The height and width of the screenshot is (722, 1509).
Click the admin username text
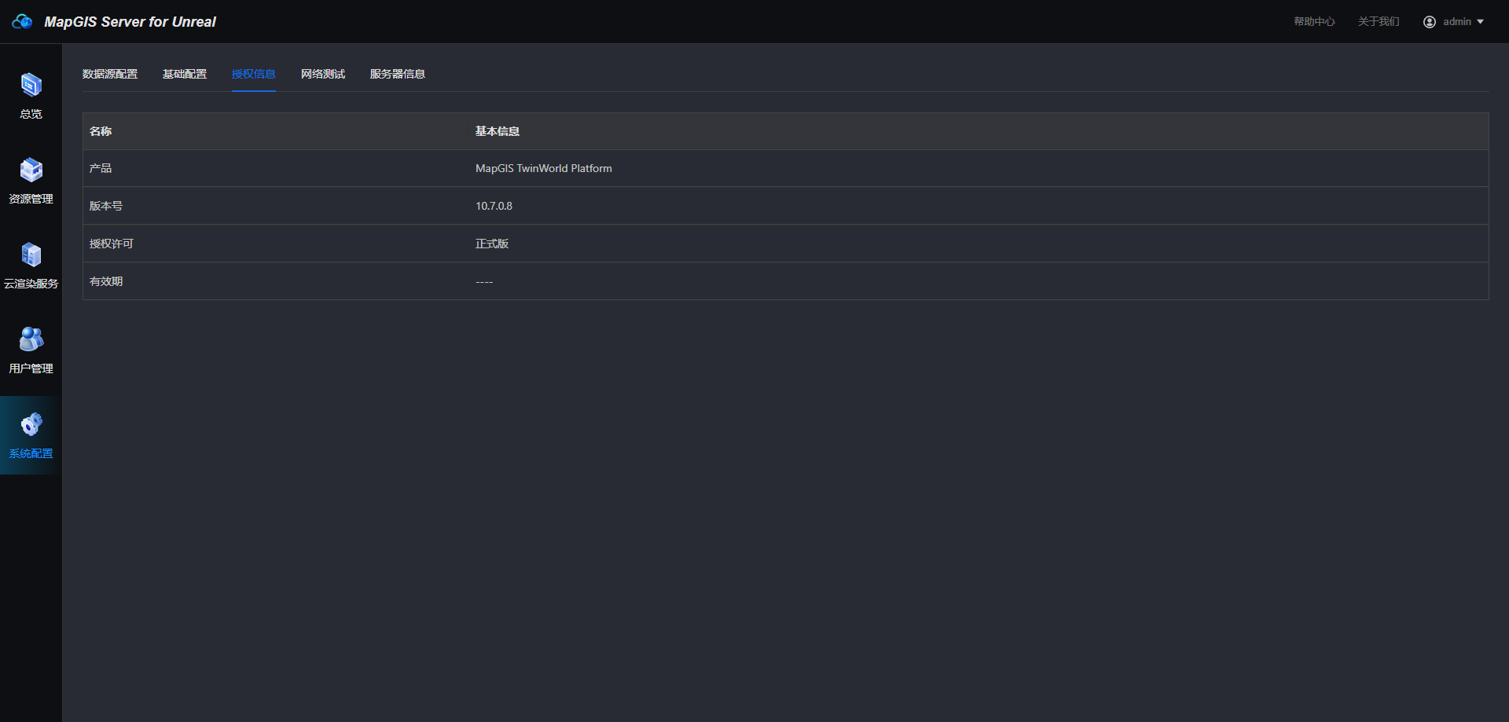[1457, 22]
